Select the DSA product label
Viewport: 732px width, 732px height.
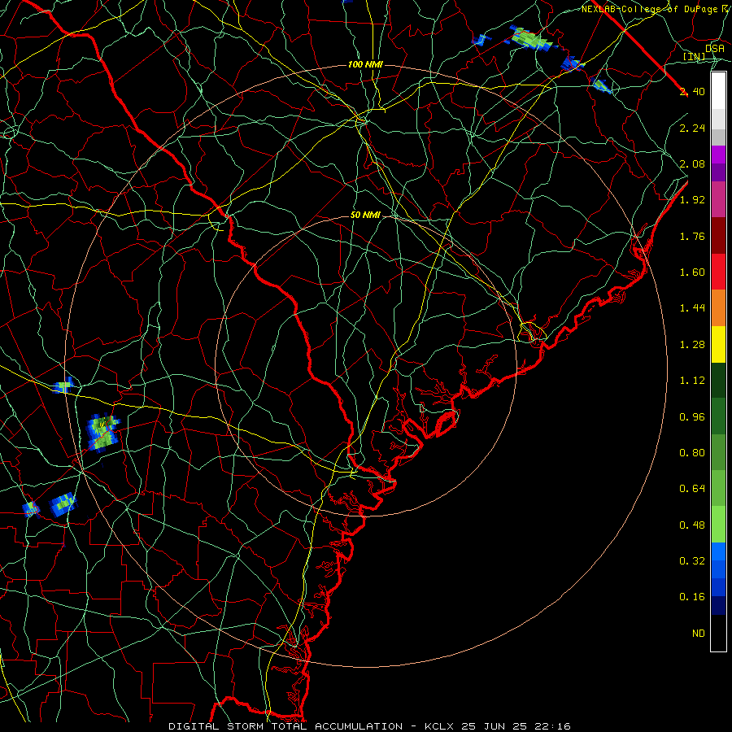(x=715, y=48)
